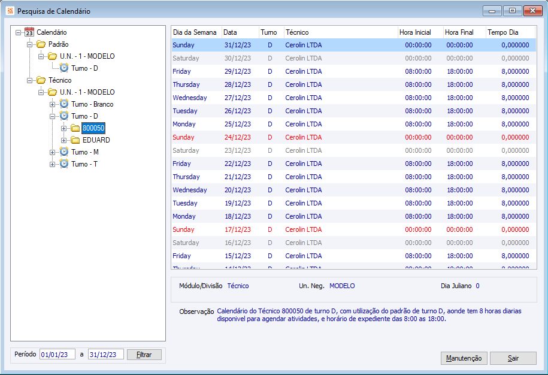Select the EDUARD tree item label

tap(96, 140)
